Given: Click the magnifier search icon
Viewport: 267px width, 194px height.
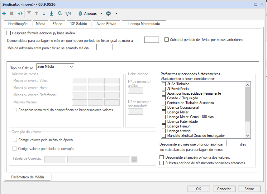Looking at the screenshot, I should (60, 14).
